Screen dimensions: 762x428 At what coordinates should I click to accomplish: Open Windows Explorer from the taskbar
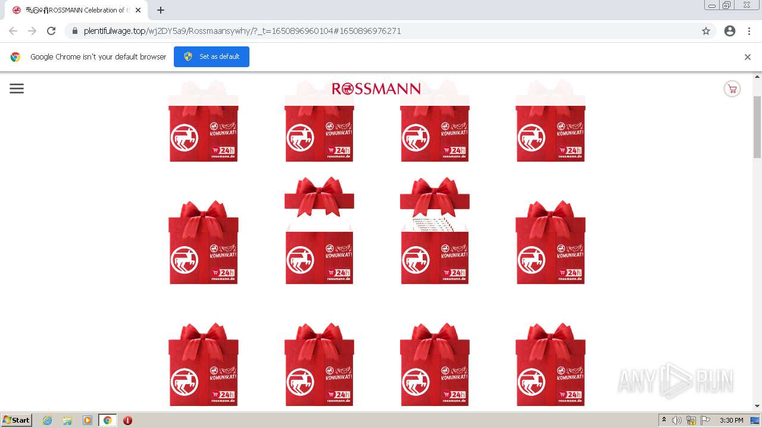tap(67, 420)
